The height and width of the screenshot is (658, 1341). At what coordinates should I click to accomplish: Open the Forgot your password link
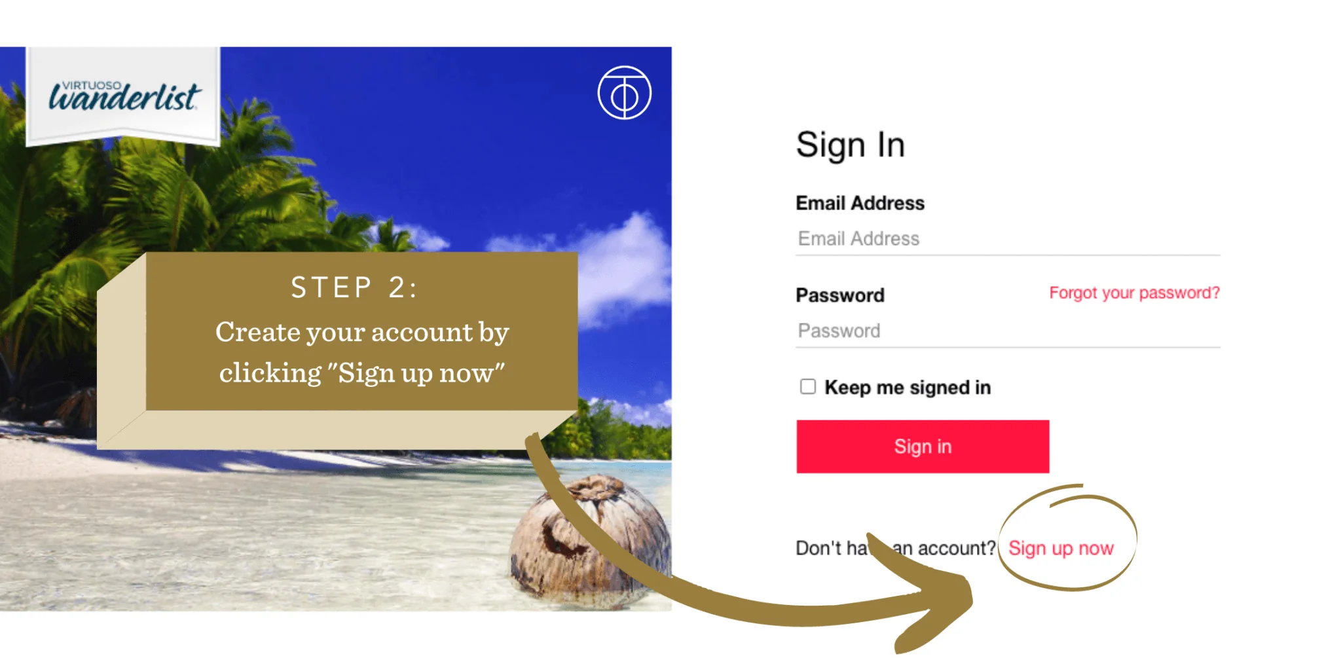(1134, 293)
